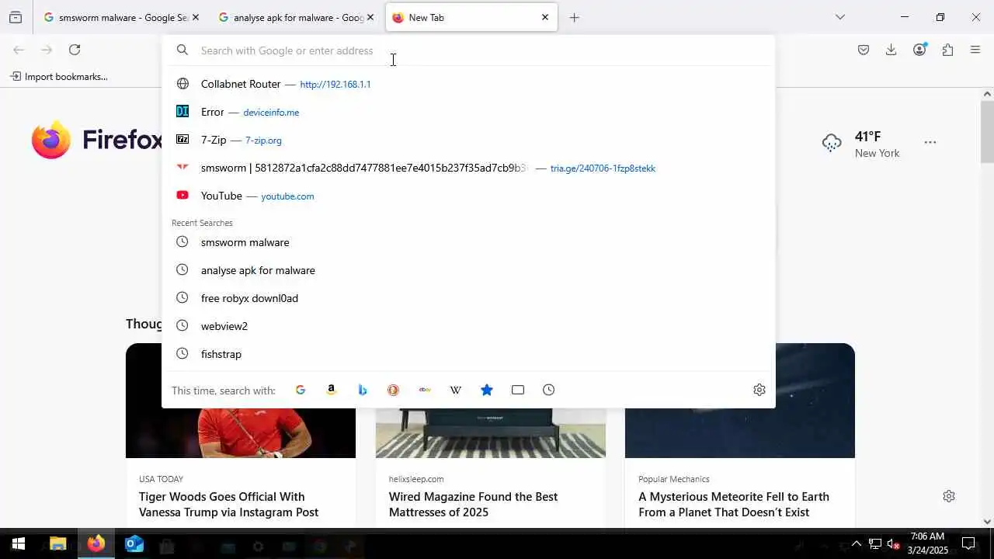
Task: Open the smsworm tria.ge suggestion
Action: [x=468, y=168]
